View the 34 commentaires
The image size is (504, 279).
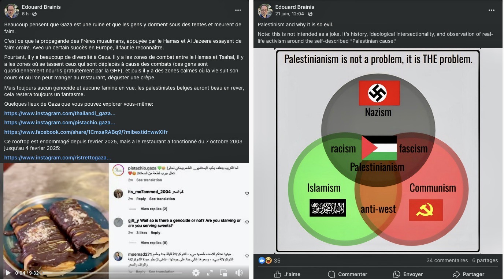click(447, 260)
